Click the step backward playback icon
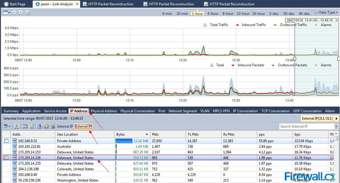The width and height of the screenshot is (340, 183). pyautogui.click(x=14, y=13)
